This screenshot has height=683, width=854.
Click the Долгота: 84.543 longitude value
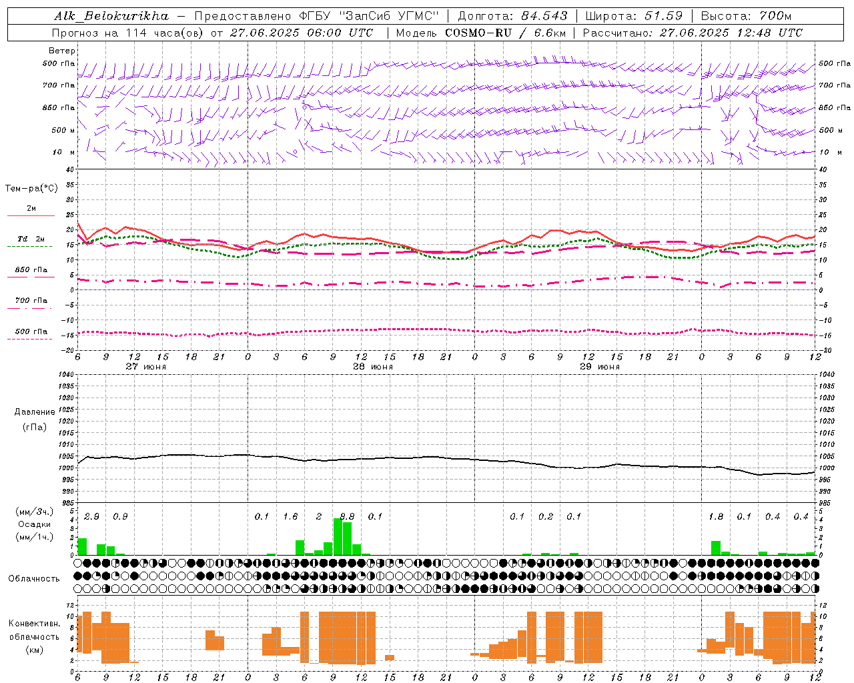(x=512, y=16)
